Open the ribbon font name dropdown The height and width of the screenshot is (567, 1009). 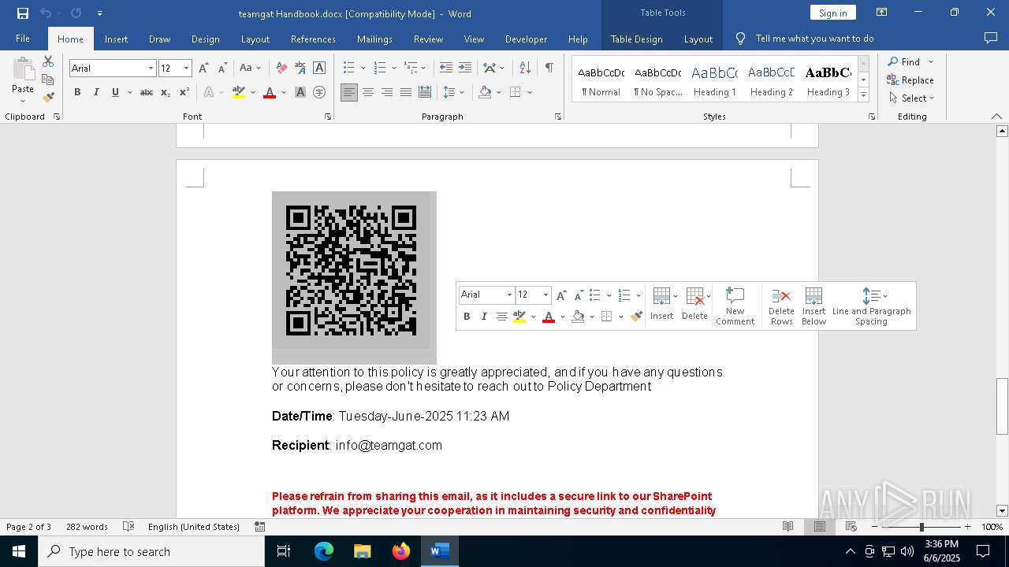[151, 69]
